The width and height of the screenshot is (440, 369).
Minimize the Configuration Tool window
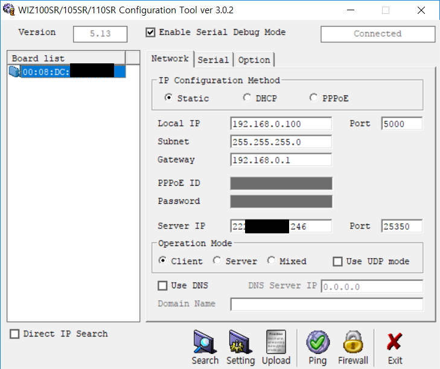tap(351, 10)
